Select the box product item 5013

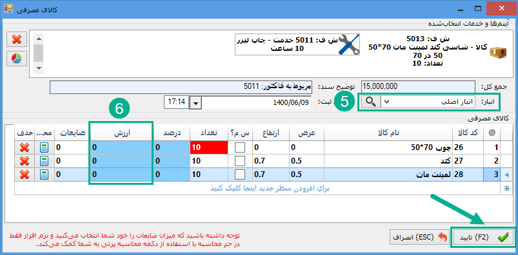[x=437, y=51]
